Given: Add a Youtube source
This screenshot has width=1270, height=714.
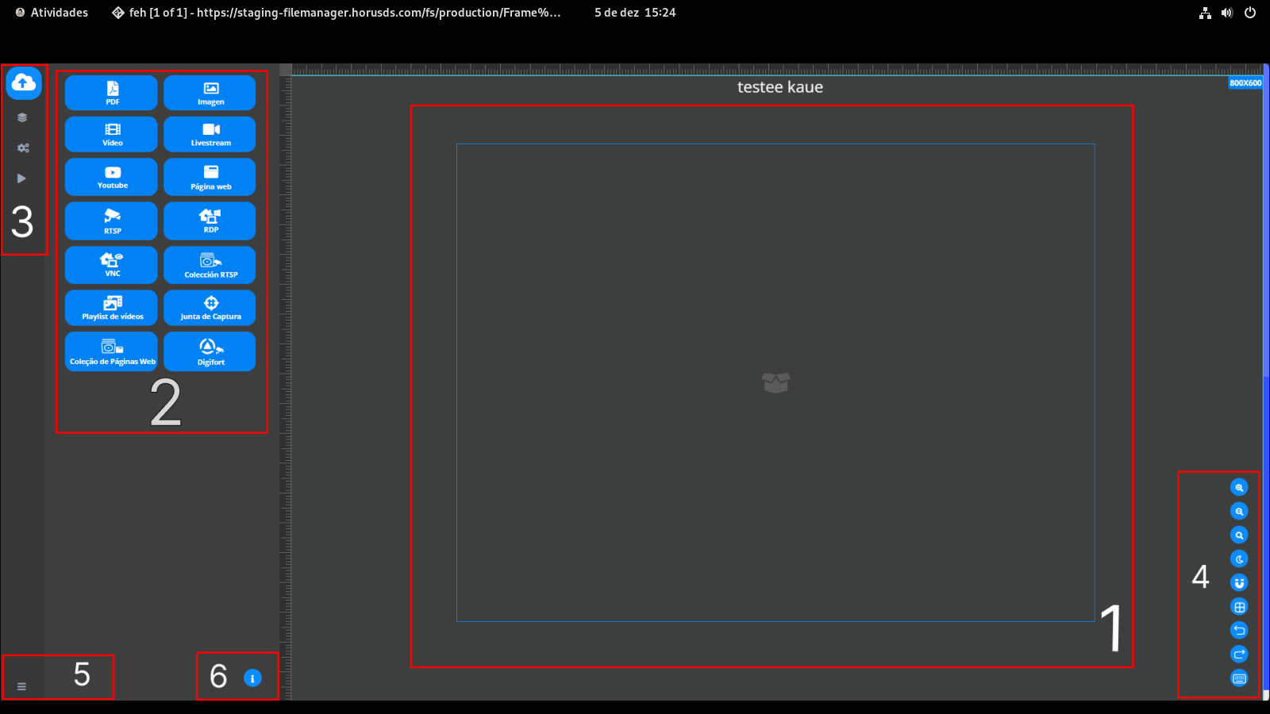Looking at the screenshot, I should (111, 177).
